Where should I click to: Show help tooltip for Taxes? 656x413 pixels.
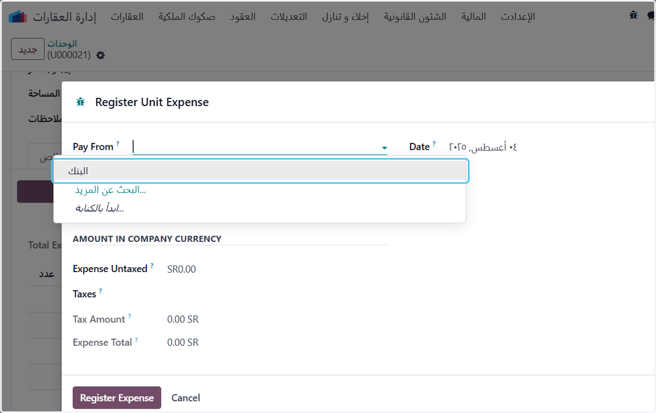click(x=101, y=291)
